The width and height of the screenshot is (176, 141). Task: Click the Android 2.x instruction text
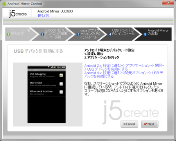point(124,67)
